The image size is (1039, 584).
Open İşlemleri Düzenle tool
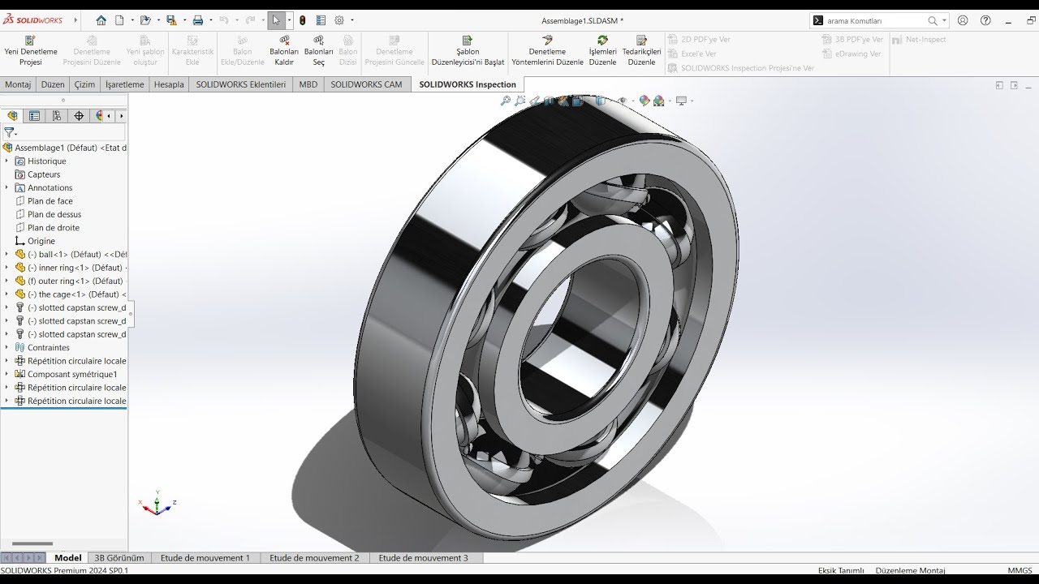(602, 51)
